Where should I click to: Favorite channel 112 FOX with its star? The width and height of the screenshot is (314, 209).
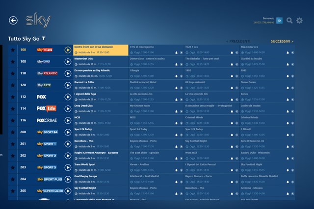pos(13,97)
